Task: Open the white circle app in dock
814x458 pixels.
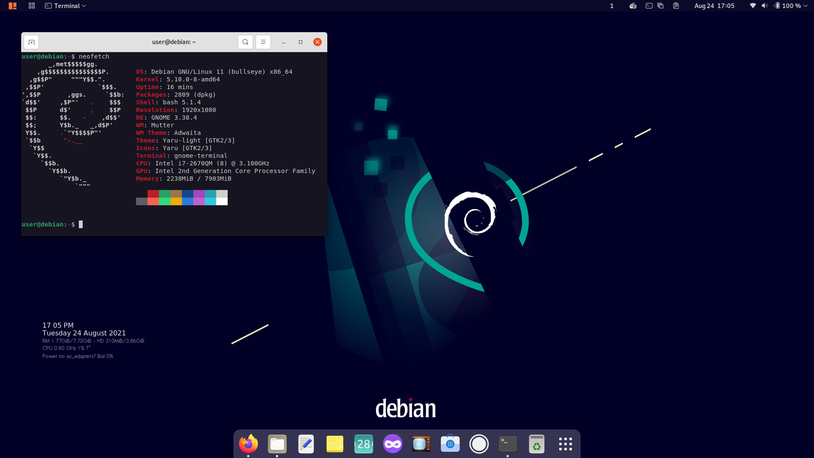Action: 479,444
